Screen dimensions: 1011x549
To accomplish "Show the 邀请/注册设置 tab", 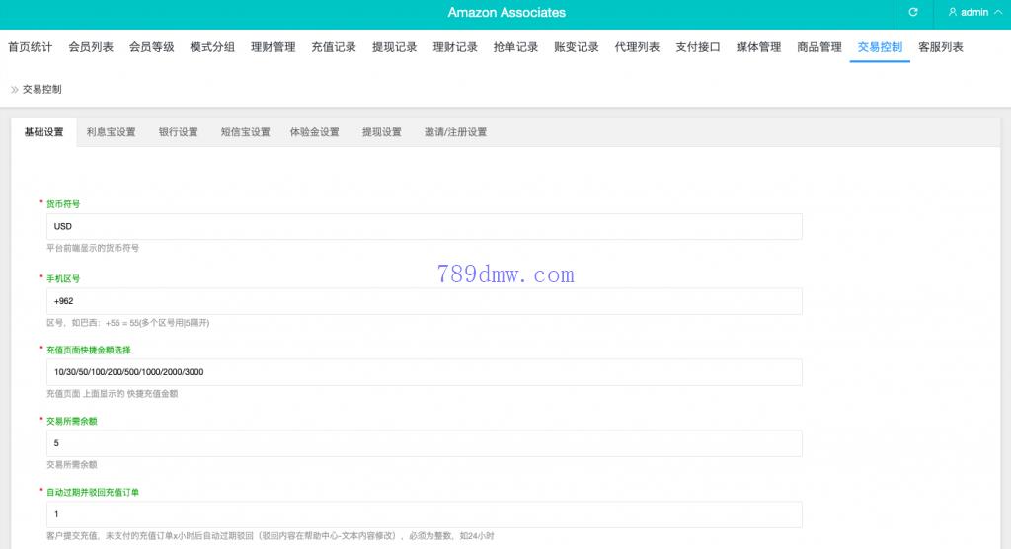I will 455,132.
